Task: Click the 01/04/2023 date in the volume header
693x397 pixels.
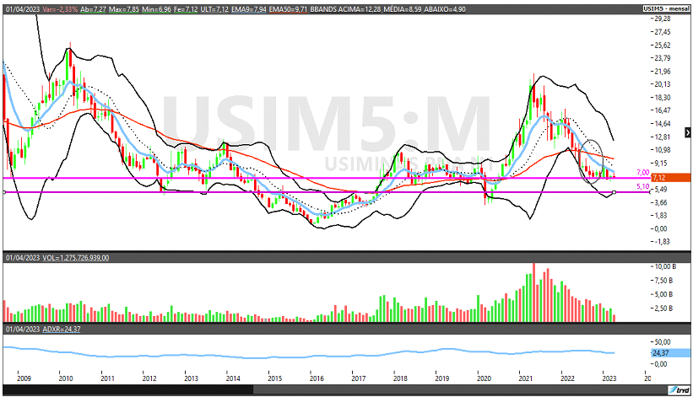Action: [23, 258]
